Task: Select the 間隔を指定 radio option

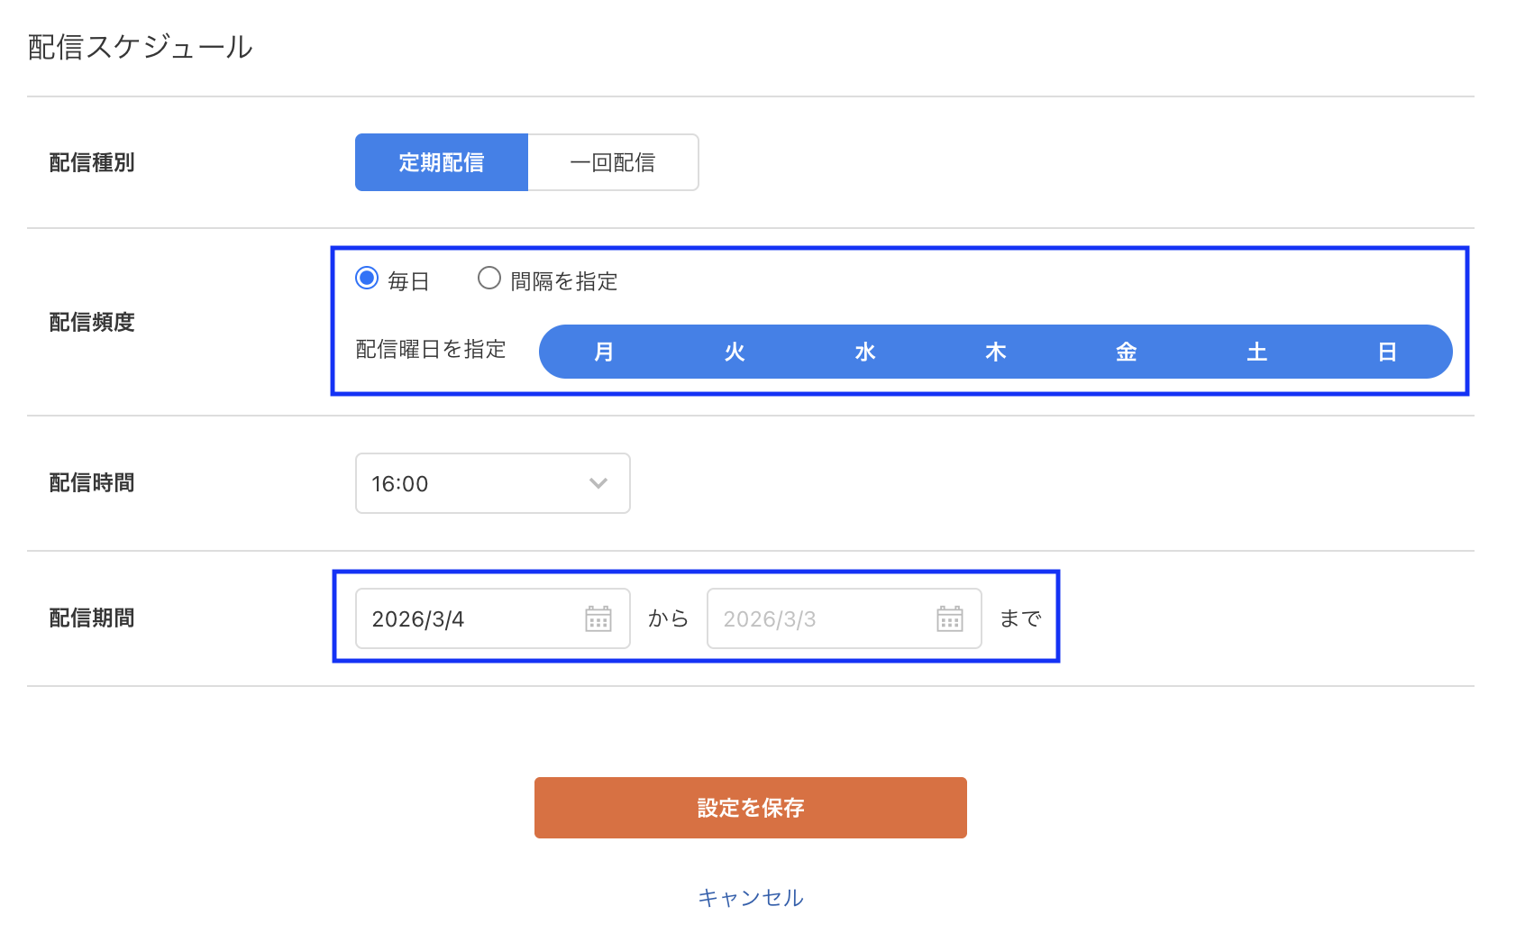Action: point(489,279)
